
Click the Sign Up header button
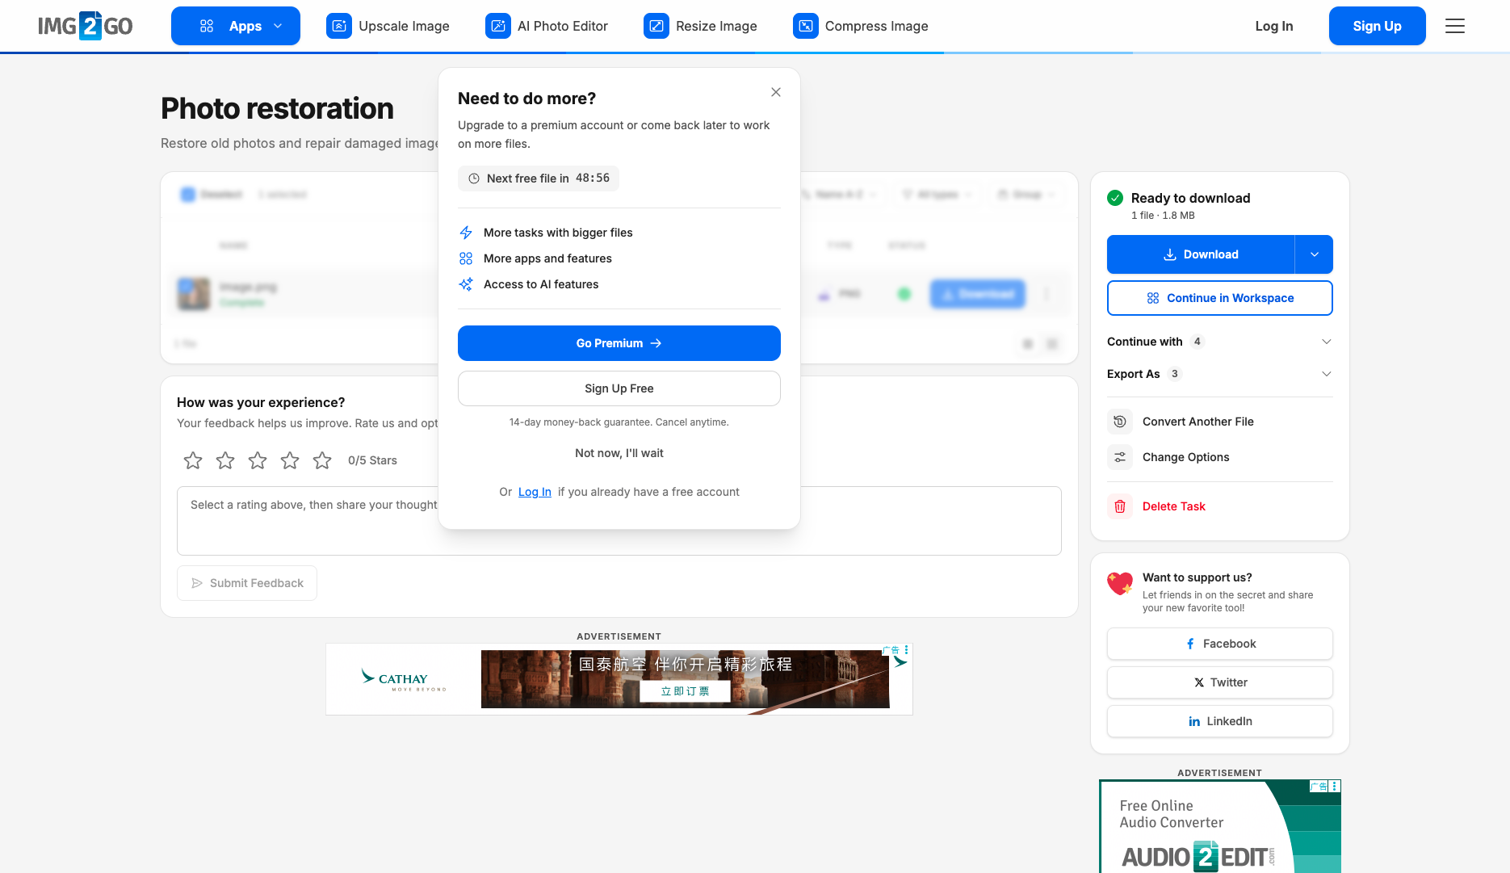coord(1378,26)
